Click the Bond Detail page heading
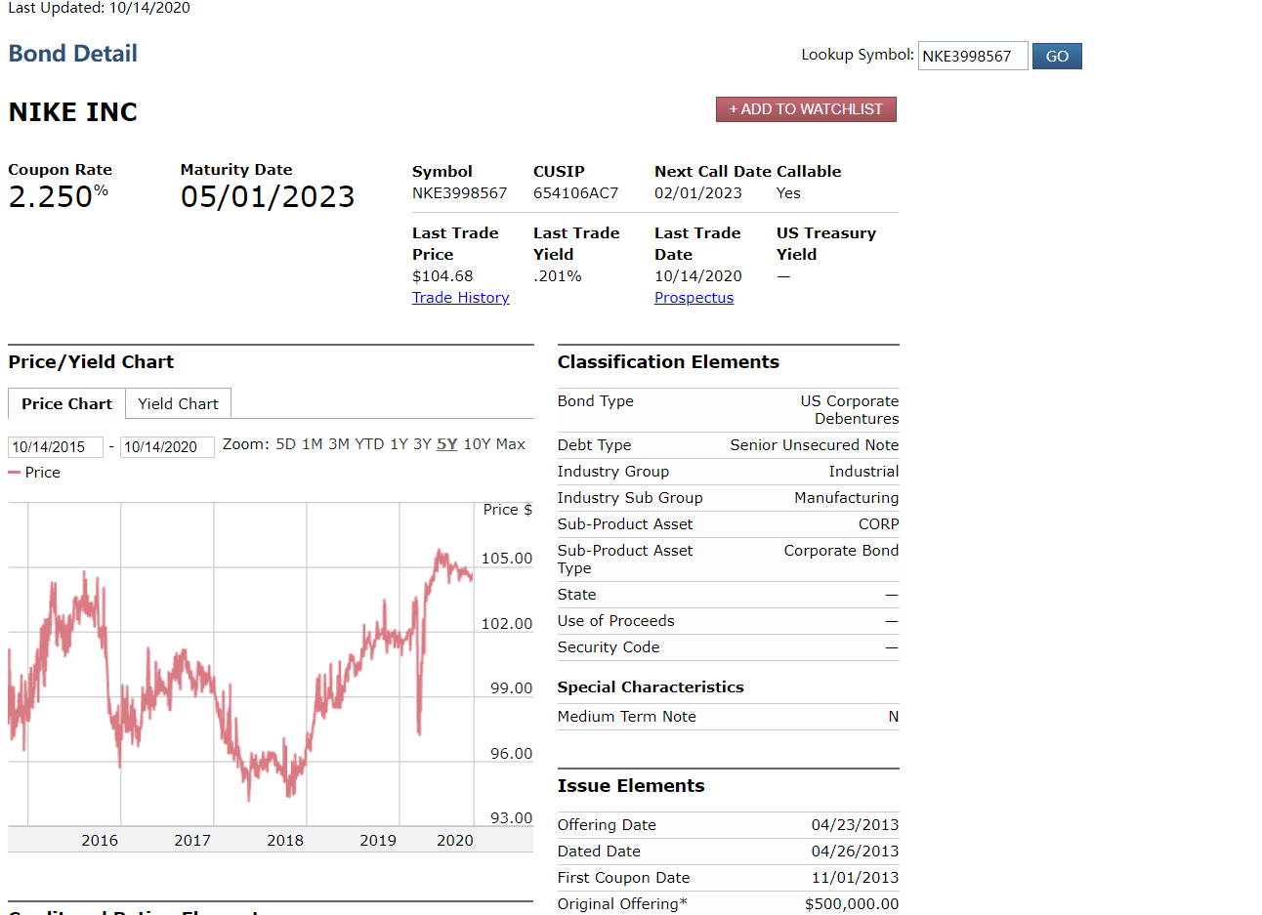 (73, 54)
